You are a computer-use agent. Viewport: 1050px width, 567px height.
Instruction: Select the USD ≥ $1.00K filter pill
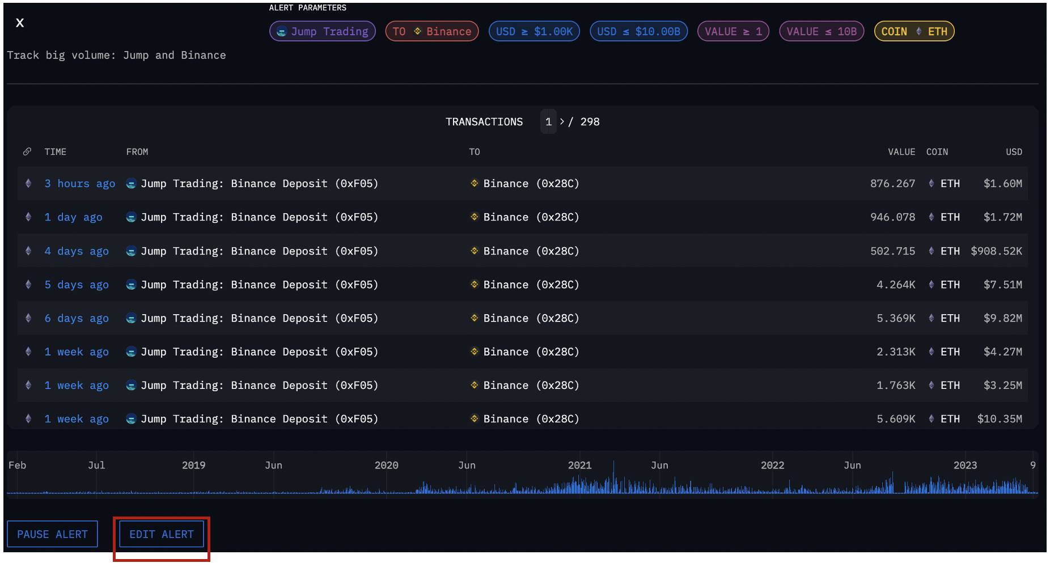(x=534, y=31)
